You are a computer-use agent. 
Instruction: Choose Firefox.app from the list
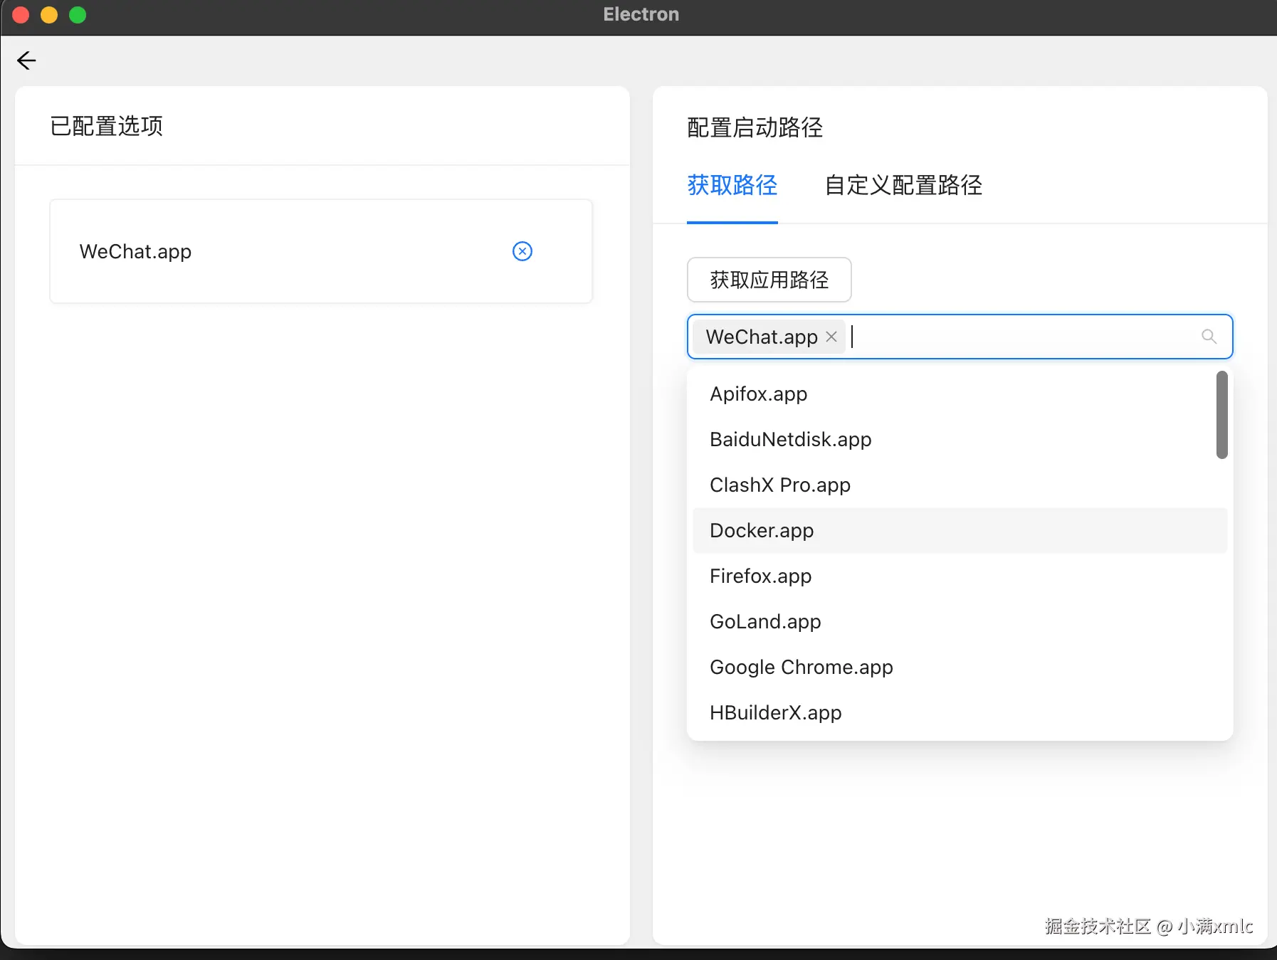[x=960, y=576]
